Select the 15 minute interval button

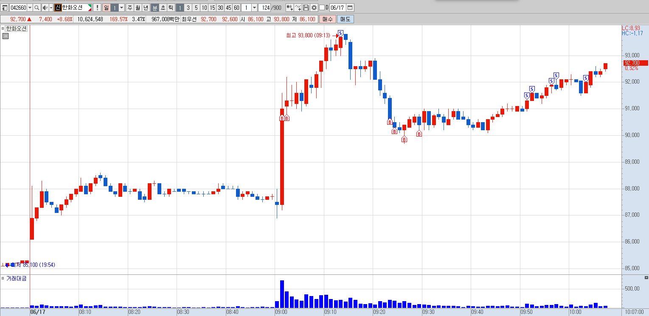212,8
